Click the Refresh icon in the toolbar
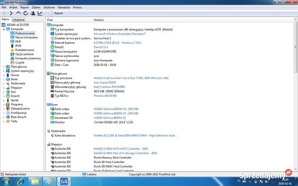Viewport: 298px width, 186px height. pos(25,13)
